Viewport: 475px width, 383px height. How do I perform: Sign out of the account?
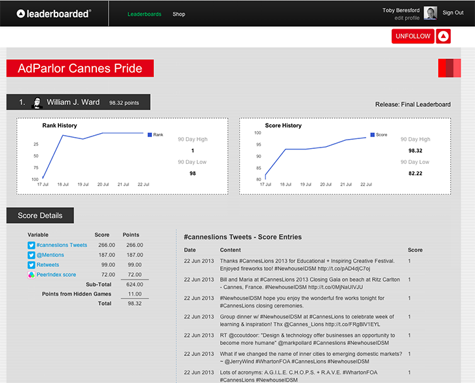click(453, 13)
